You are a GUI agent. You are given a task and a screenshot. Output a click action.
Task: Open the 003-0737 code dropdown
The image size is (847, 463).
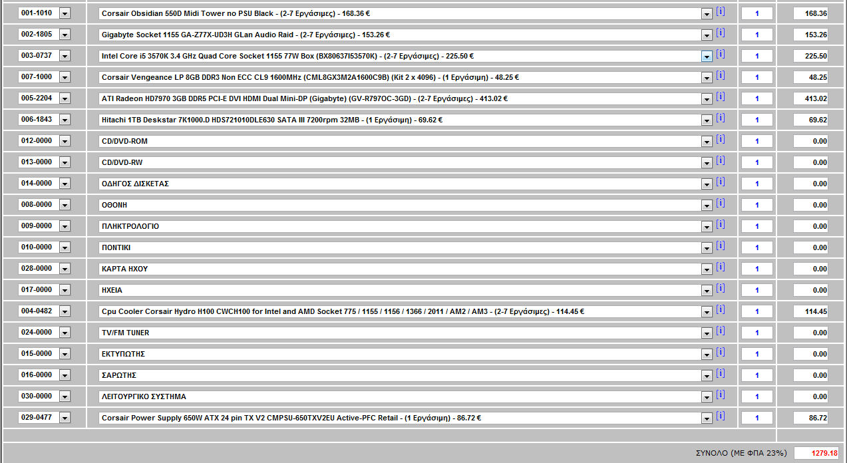click(x=65, y=56)
